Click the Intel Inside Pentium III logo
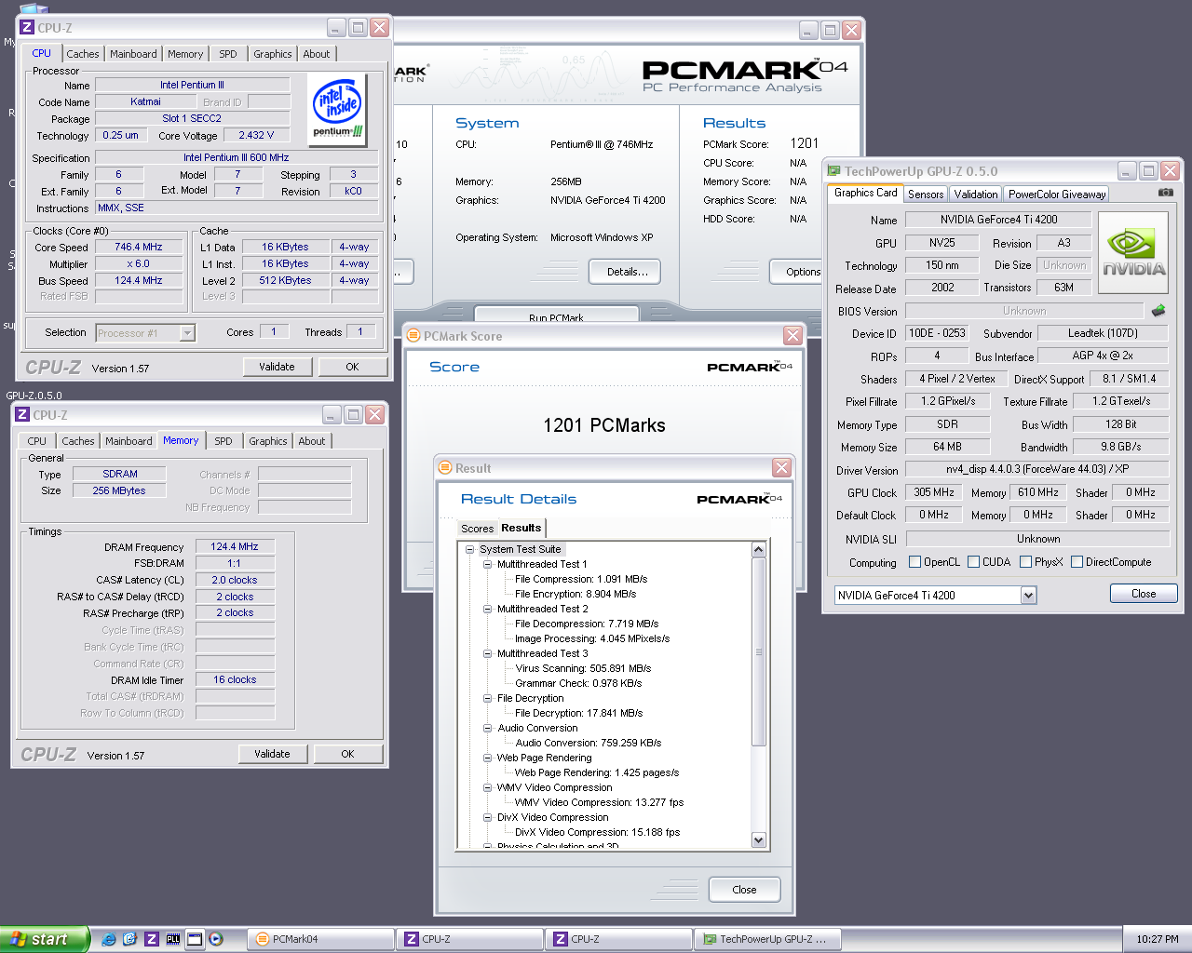Screen dimensions: 1192x953 (337, 109)
